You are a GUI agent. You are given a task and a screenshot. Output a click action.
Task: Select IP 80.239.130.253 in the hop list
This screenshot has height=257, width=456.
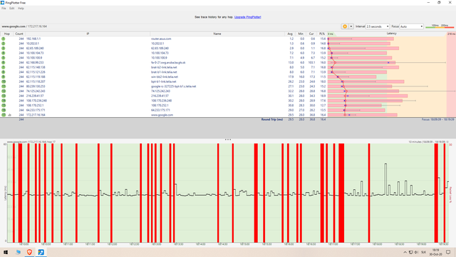36,86
